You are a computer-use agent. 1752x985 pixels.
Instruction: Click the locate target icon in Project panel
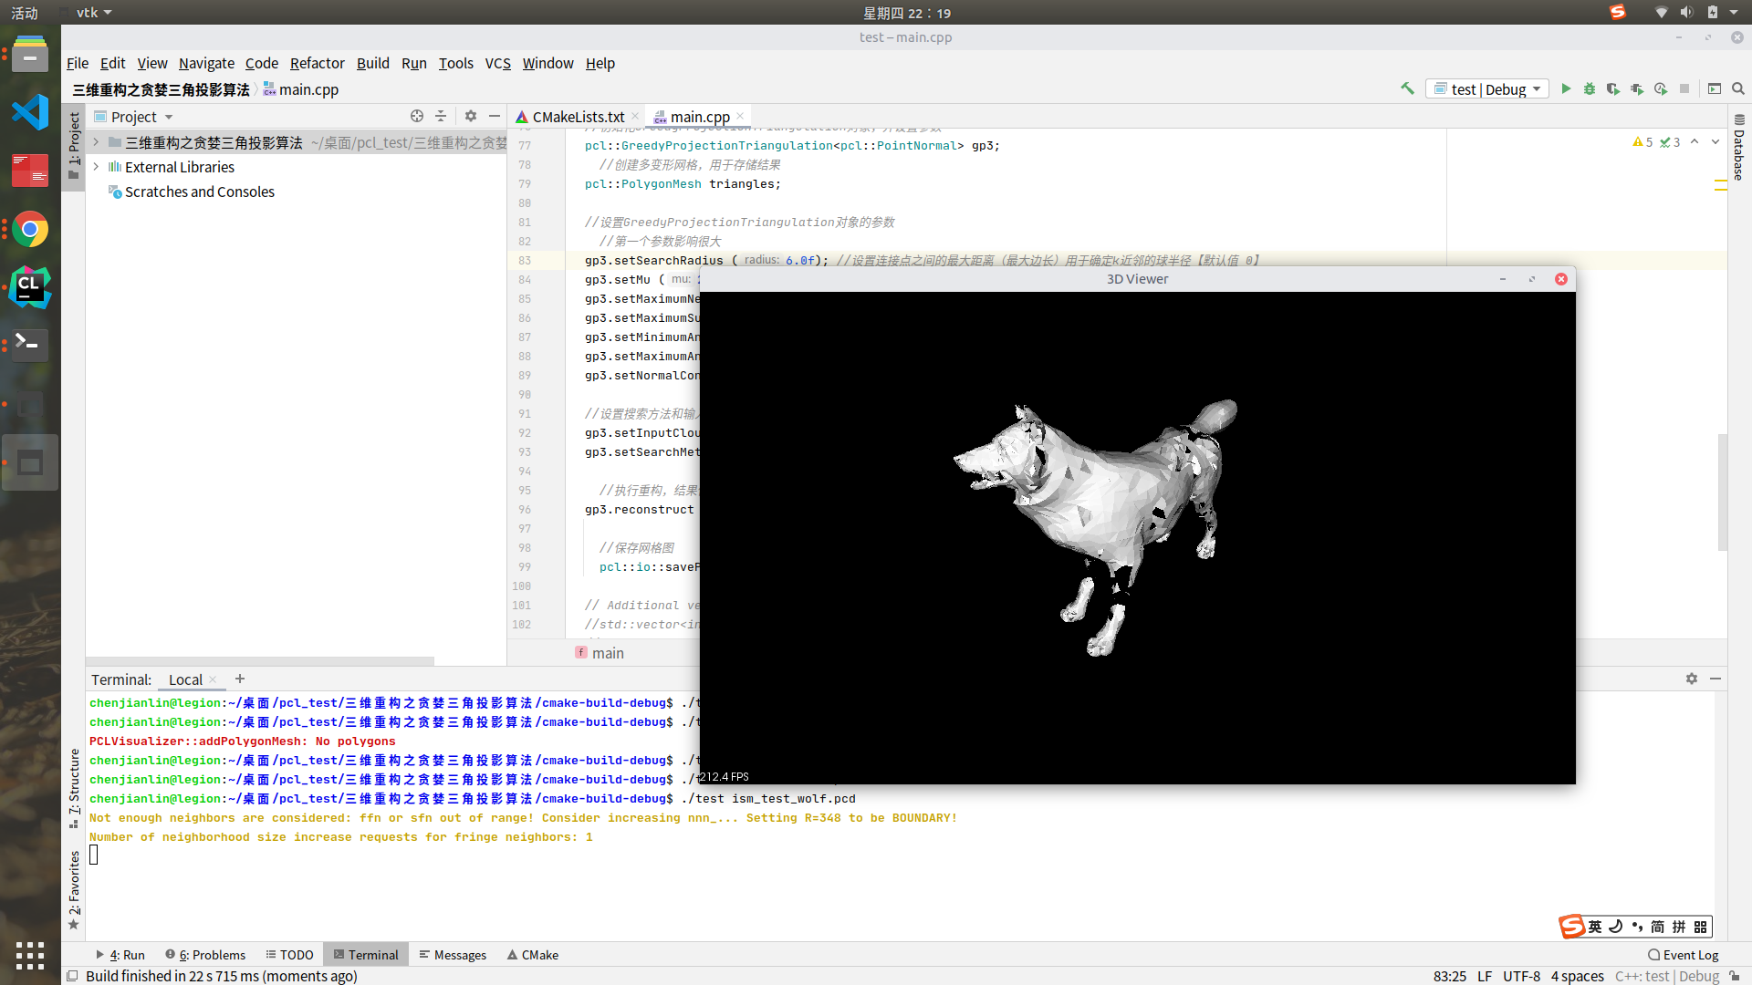pos(417,116)
